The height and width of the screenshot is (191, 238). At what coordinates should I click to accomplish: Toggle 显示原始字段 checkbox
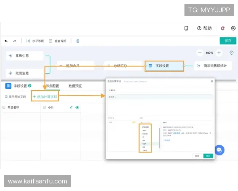(6, 97)
